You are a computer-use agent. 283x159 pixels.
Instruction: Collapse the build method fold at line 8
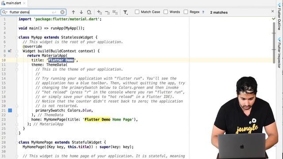17,51
